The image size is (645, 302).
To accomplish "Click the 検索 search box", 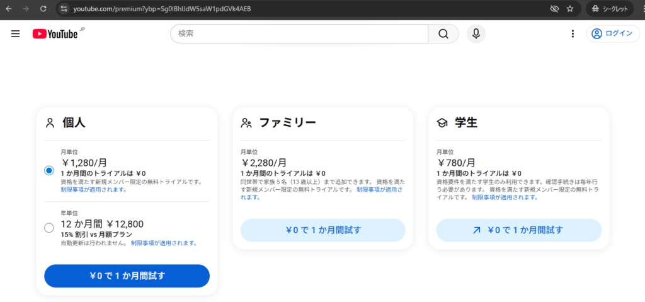I will point(299,34).
